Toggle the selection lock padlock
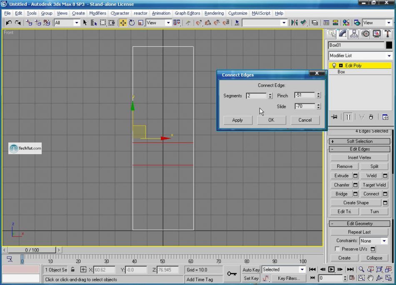 coord(73,270)
